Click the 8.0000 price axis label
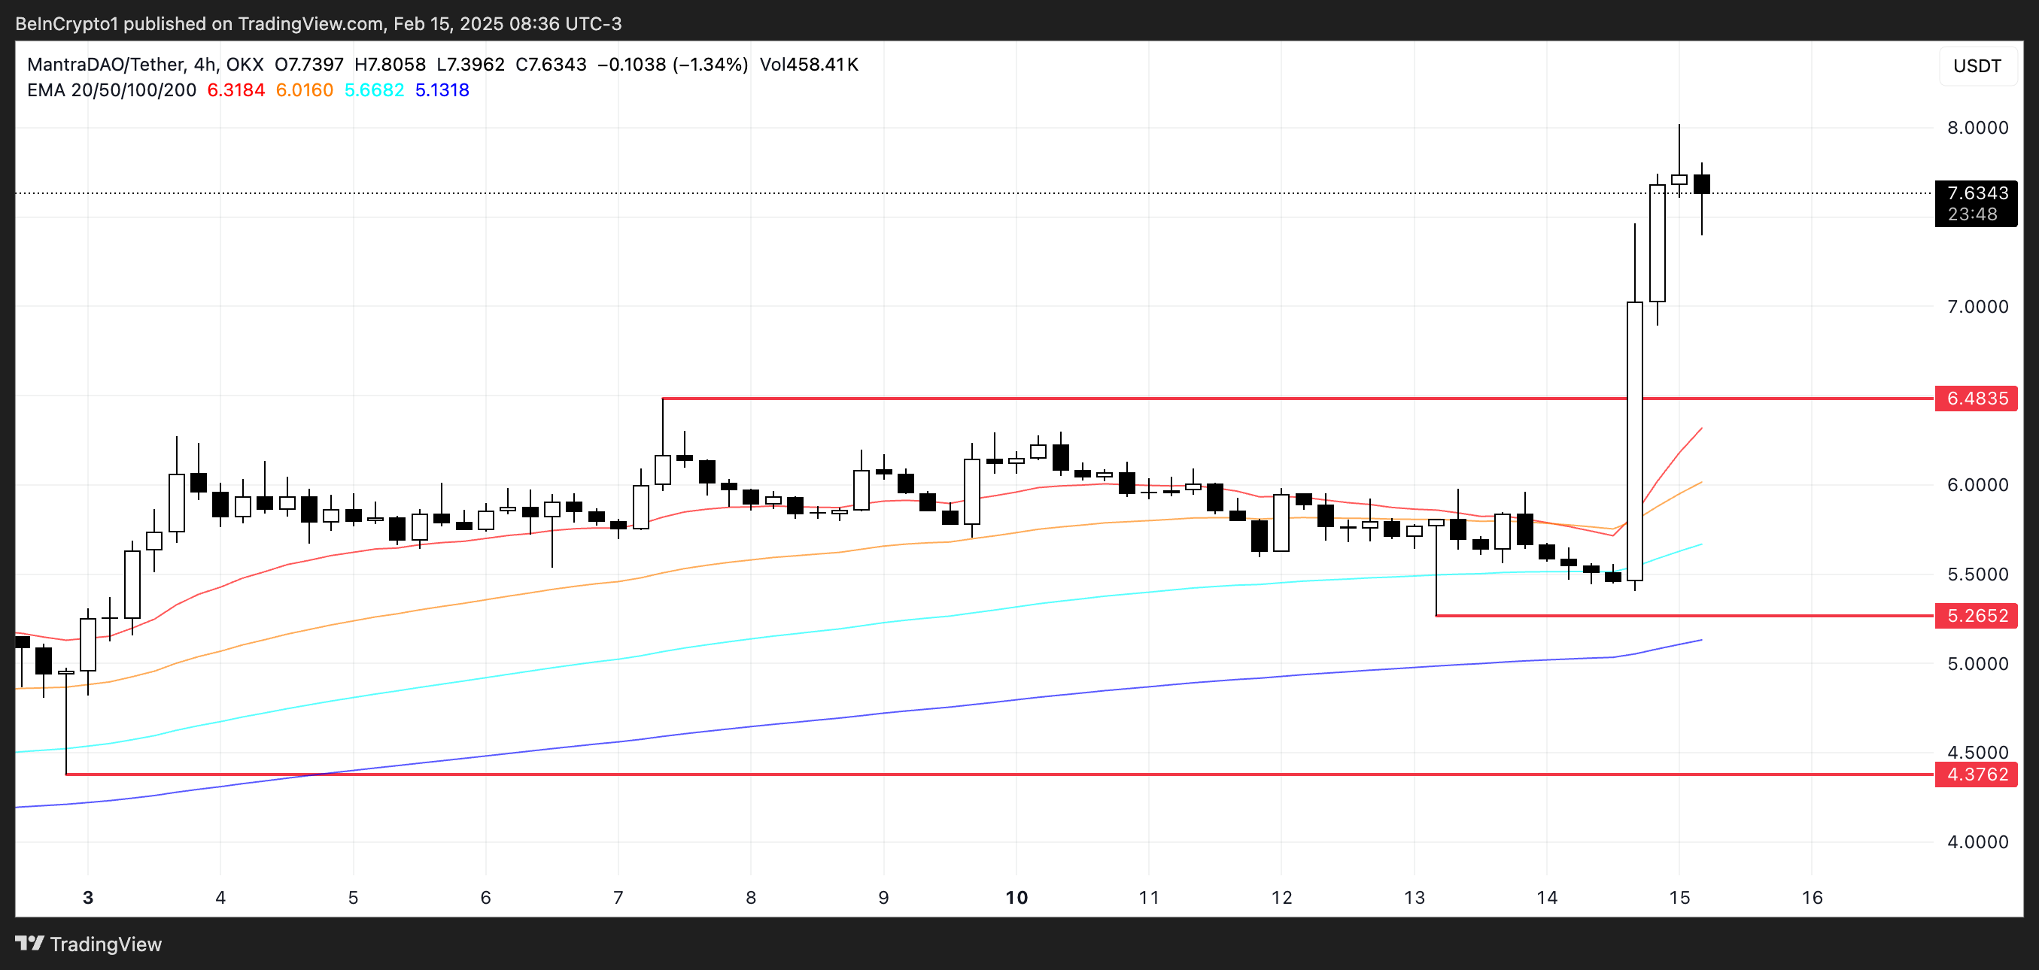 pos(1977,127)
